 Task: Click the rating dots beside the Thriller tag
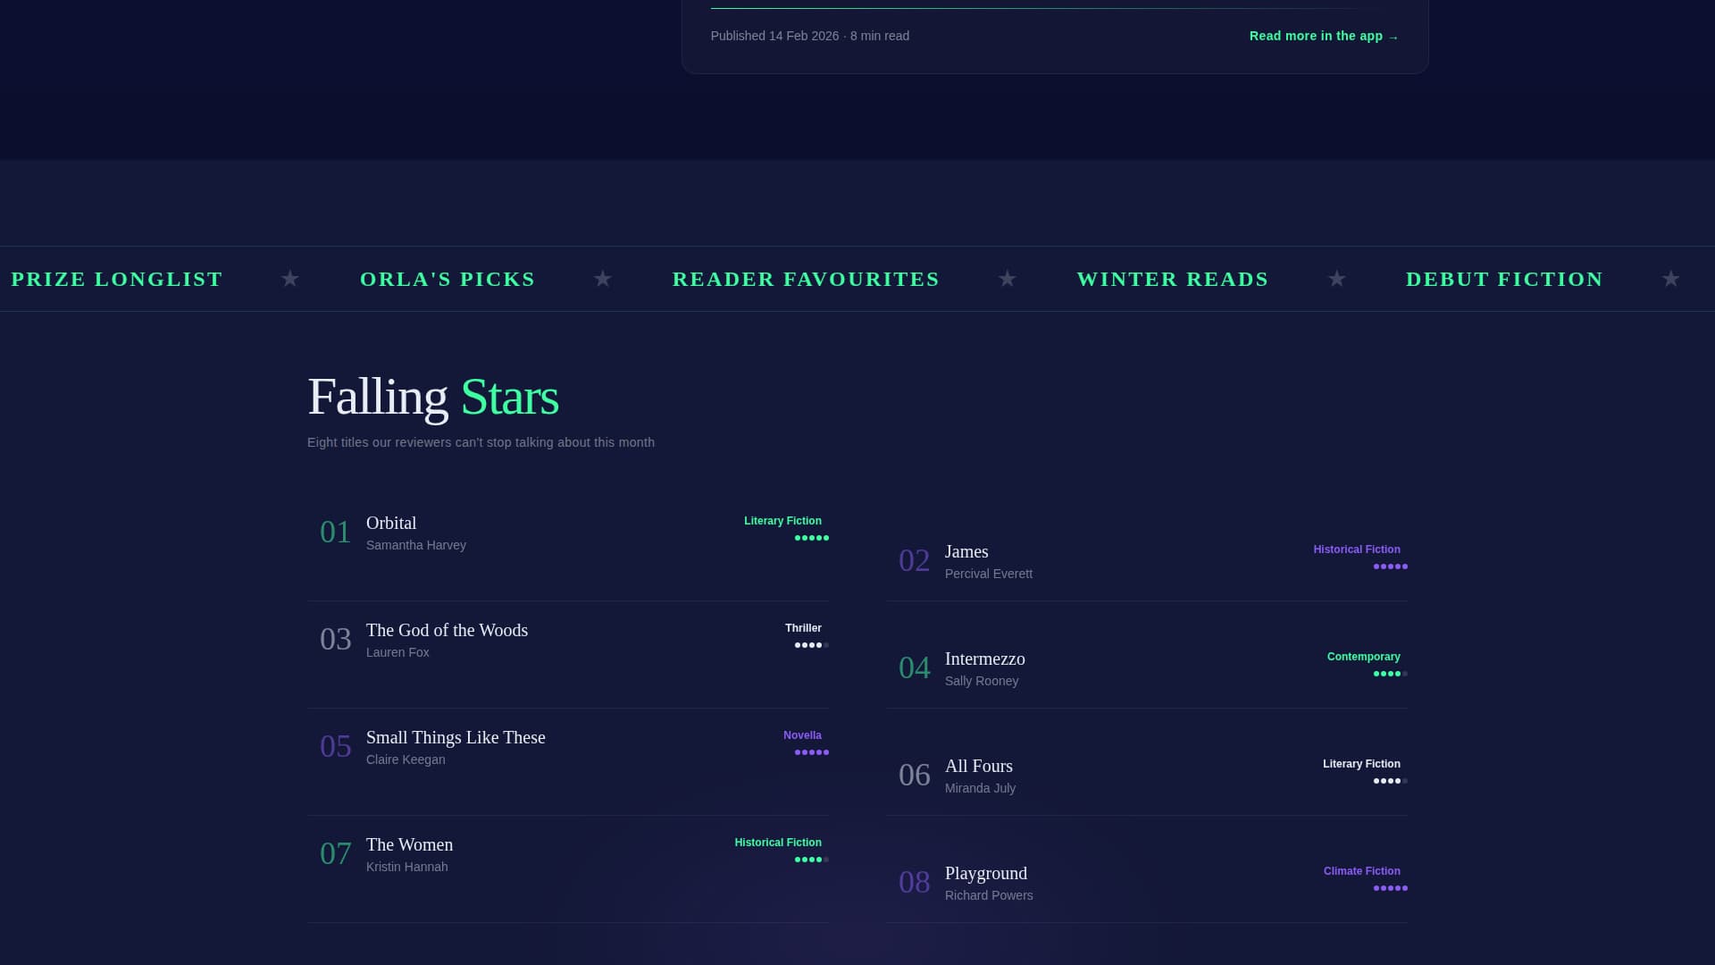click(x=809, y=644)
